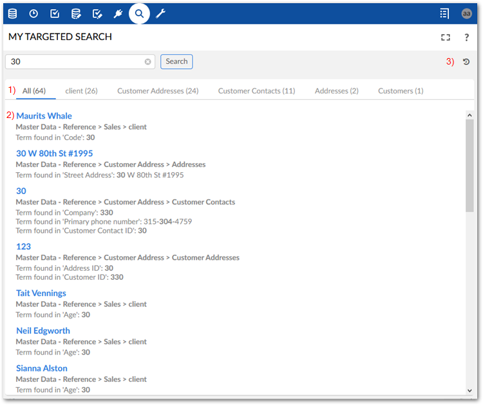The width and height of the screenshot is (483, 405).
Task: Select the magnifying glass search icon
Action: tap(139, 14)
